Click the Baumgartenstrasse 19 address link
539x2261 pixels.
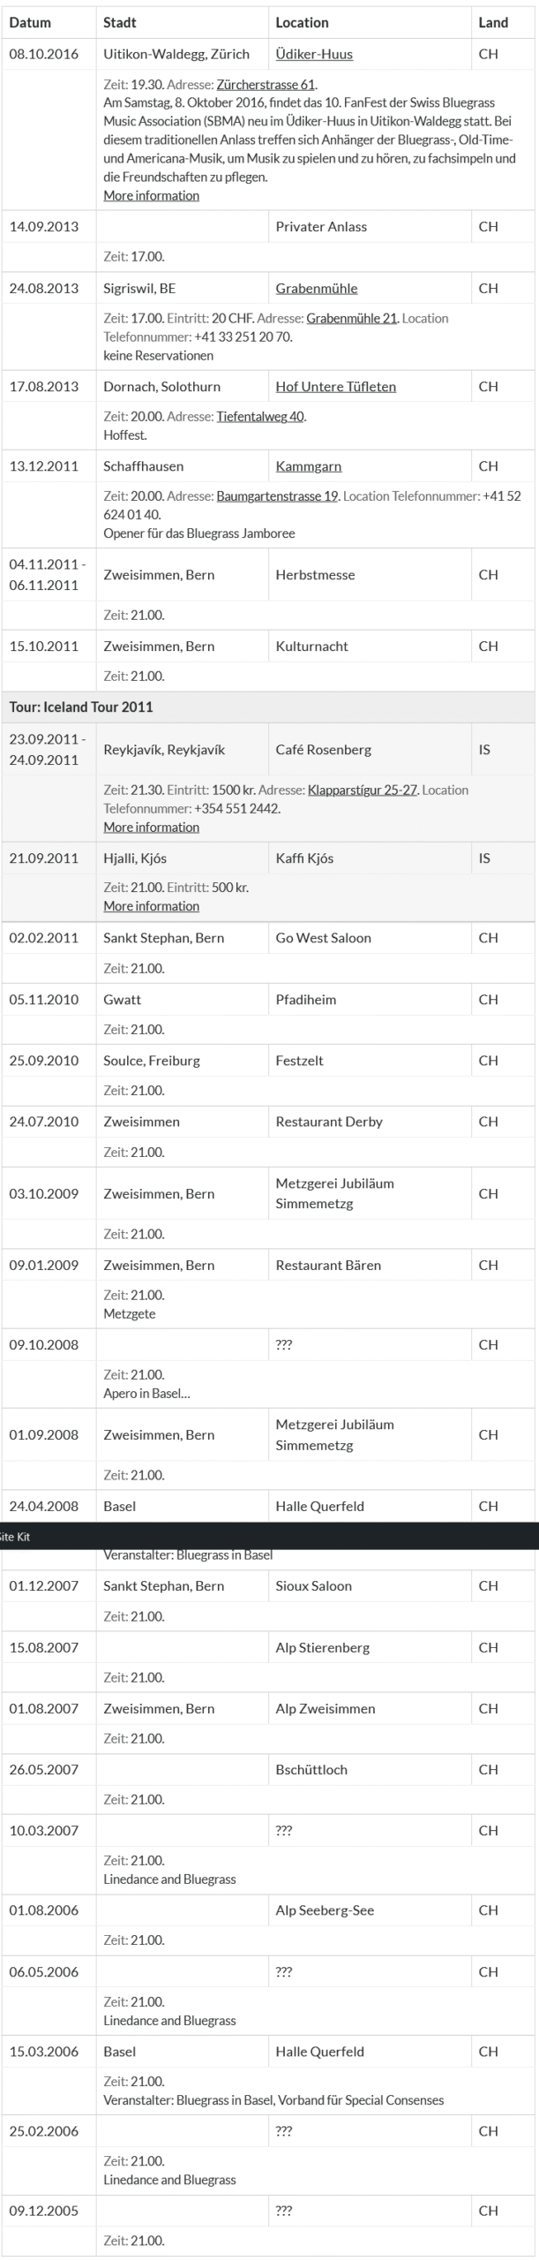(x=277, y=495)
